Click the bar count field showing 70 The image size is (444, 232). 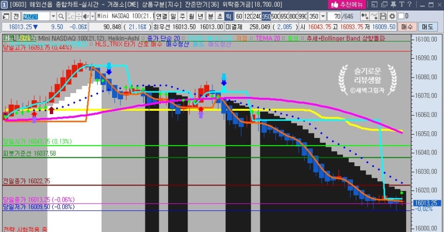[x=334, y=17]
